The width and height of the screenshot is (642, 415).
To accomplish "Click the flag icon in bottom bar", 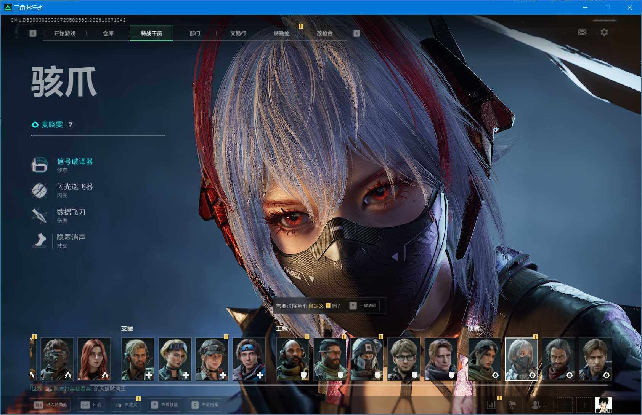I will coord(512,405).
